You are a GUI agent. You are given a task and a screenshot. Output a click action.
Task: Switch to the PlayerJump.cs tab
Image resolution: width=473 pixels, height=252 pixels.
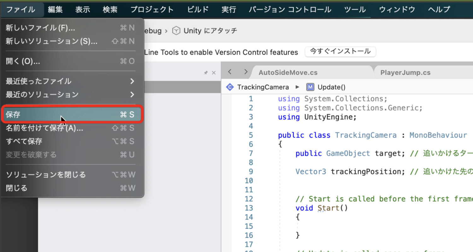coord(405,73)
